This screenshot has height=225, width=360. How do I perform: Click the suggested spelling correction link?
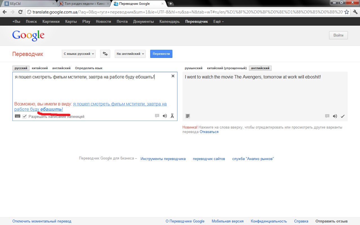click(91, 107)
